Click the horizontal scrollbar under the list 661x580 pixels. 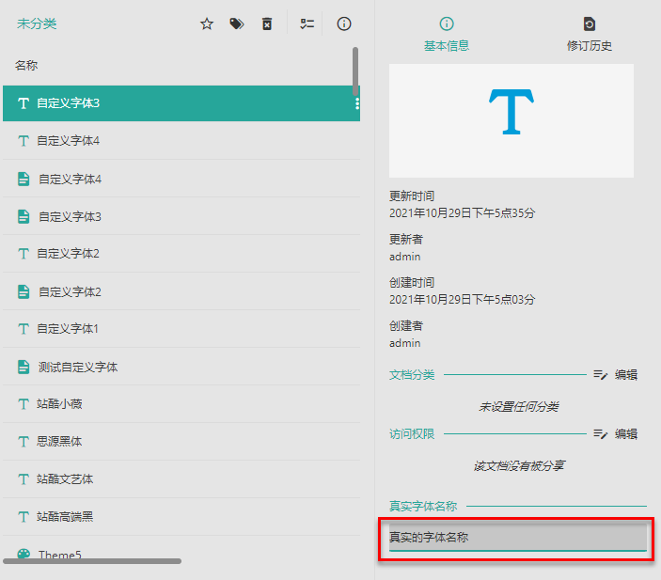coord(92,561)
